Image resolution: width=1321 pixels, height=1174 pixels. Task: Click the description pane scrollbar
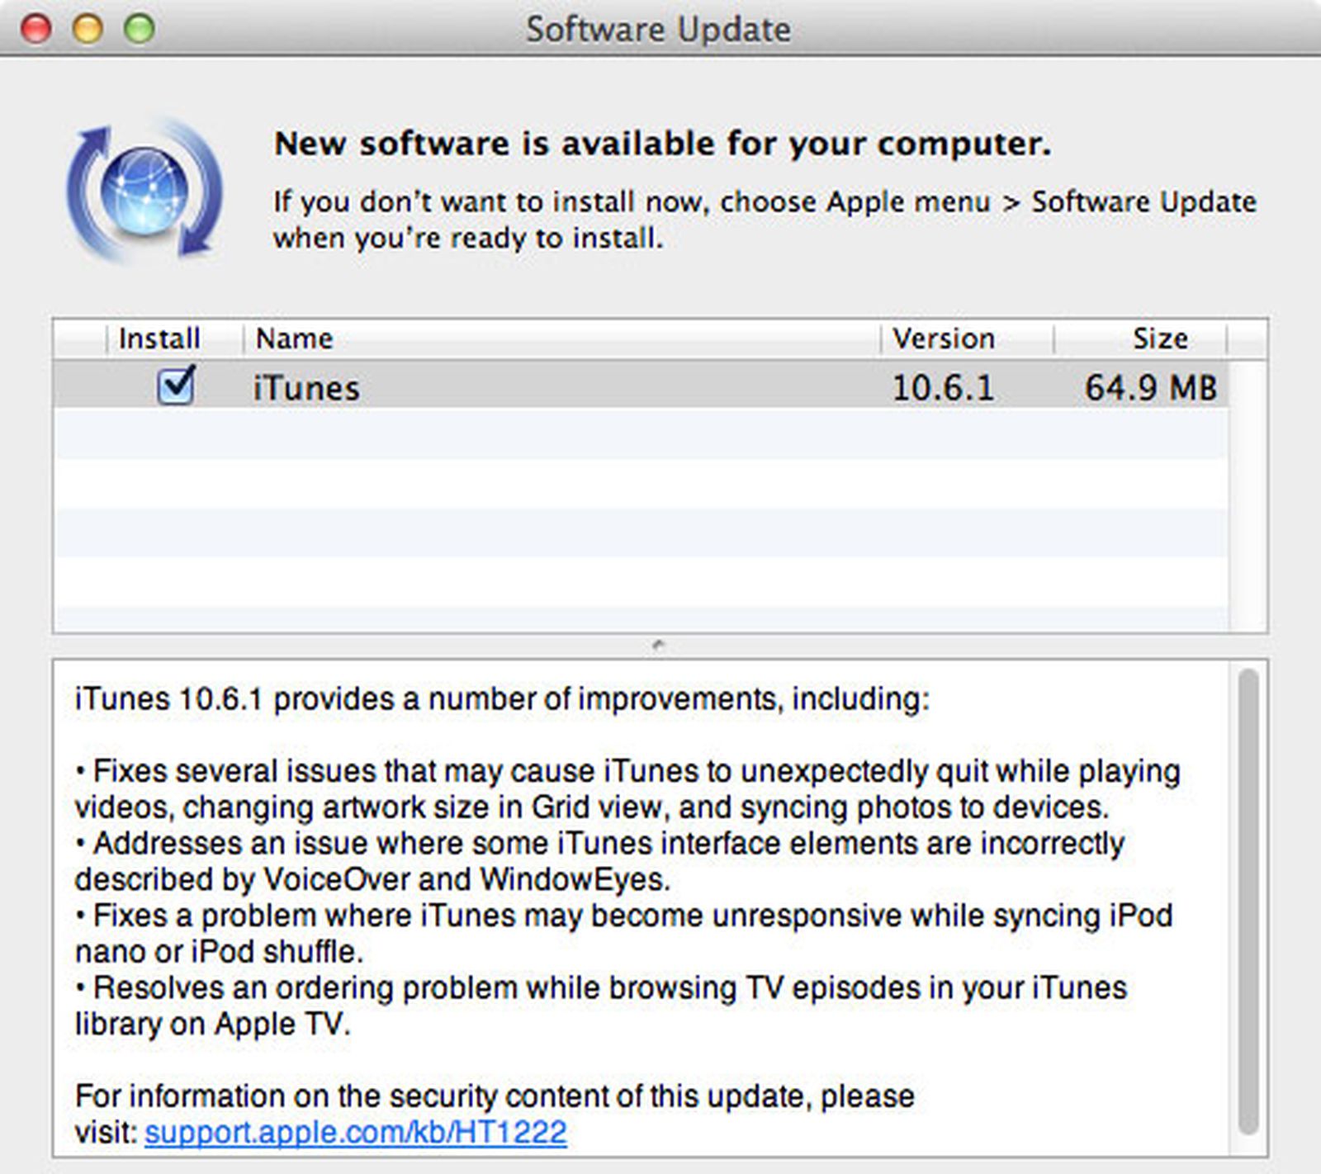(x=1248, y=900)
